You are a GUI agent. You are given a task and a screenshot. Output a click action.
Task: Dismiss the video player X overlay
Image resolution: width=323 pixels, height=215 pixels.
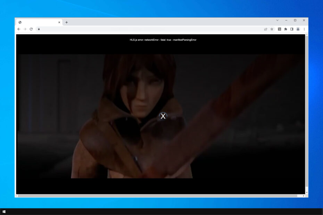pyautogui.click(x=163, y=116)
